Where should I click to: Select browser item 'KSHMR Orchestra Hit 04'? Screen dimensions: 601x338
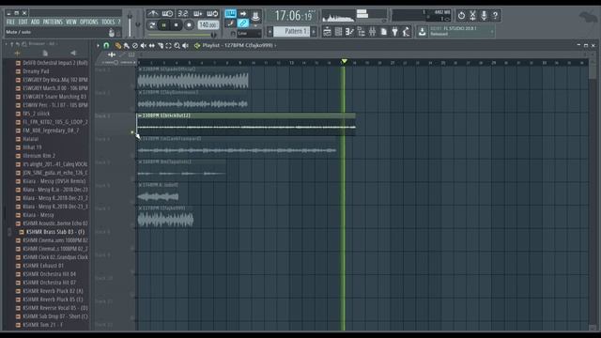click(49, 274)
